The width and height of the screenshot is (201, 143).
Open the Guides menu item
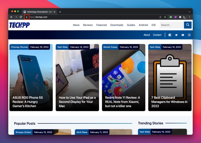pyautogui.click(x=131, y=25)
